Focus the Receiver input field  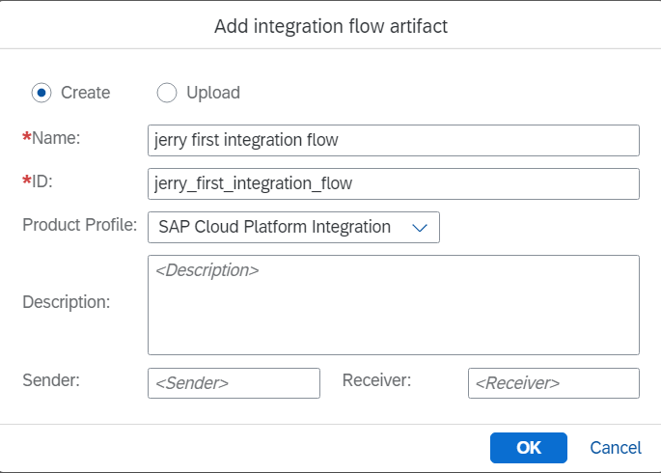pos(553,383)
